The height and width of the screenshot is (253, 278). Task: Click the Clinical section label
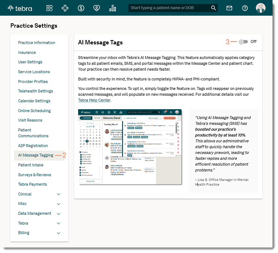(x=25, y=194)
